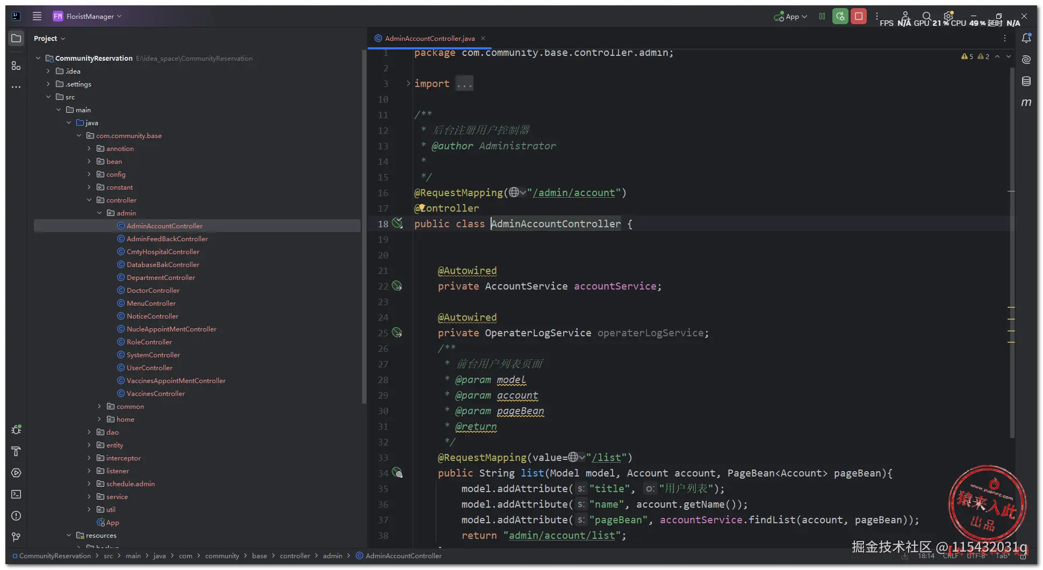Open the main menu hamburger icon
This screenshot has height=570, width=1043.
37,16
